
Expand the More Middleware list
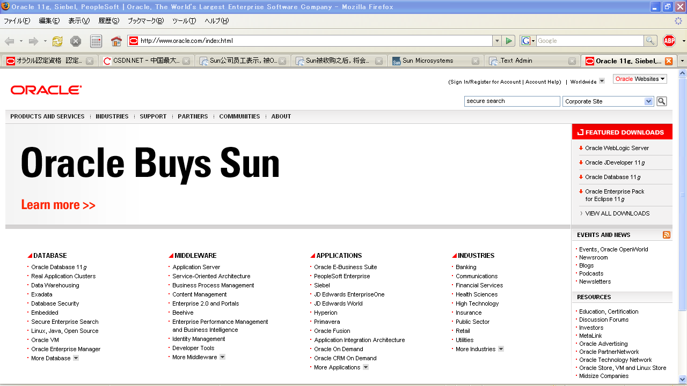(222, 357)
